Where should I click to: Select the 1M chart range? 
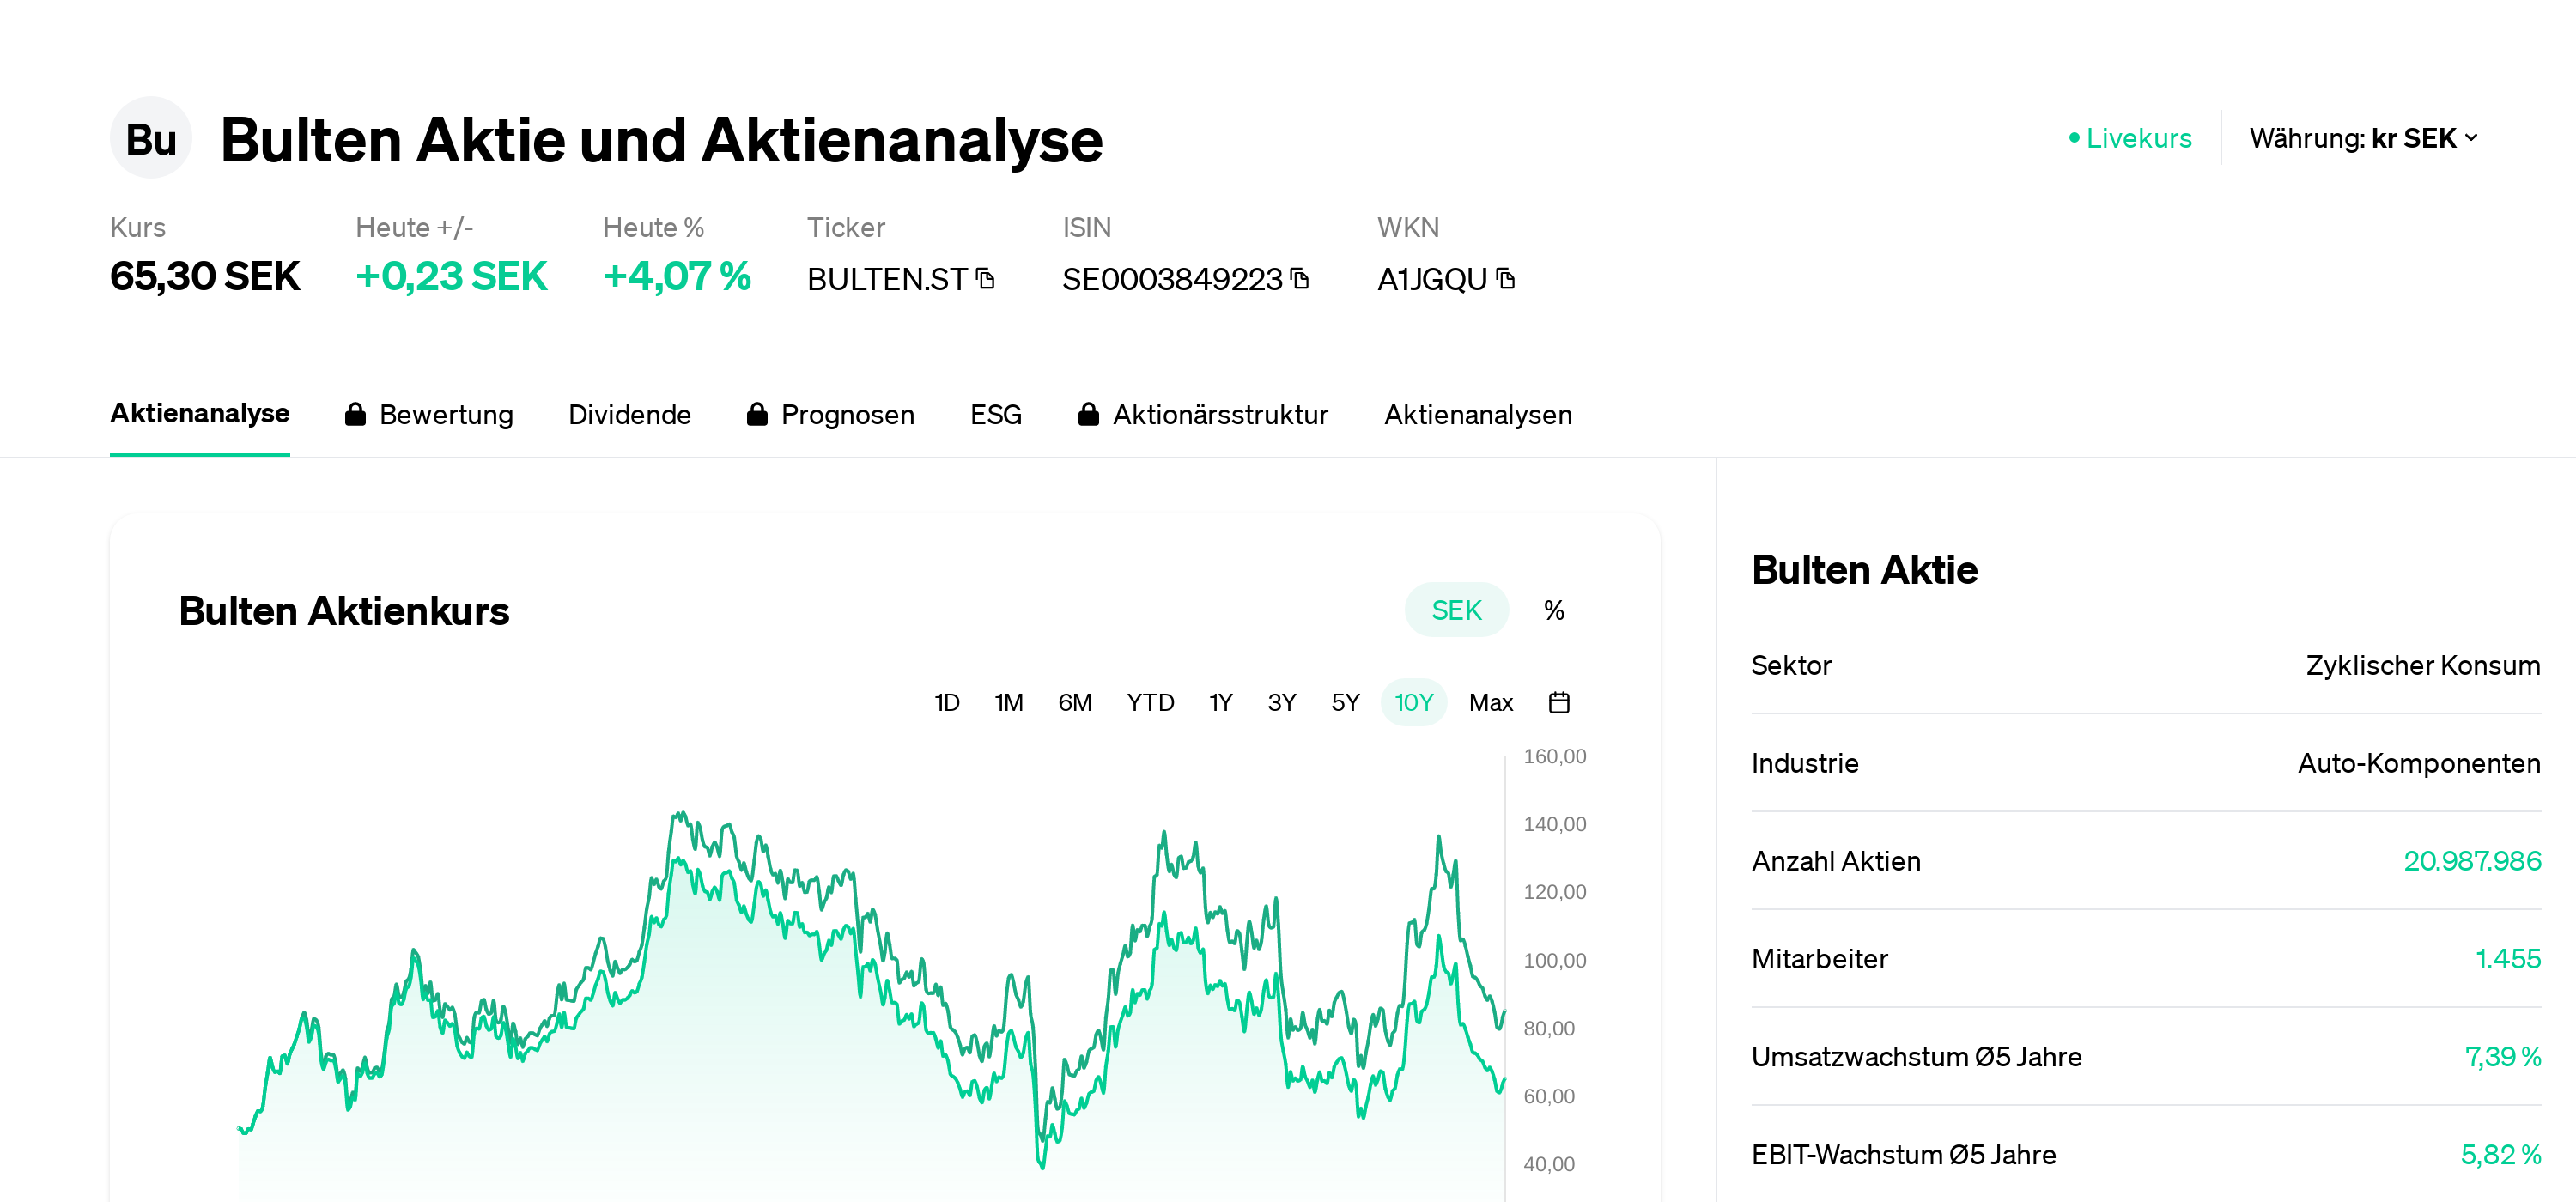(1009, 703)
